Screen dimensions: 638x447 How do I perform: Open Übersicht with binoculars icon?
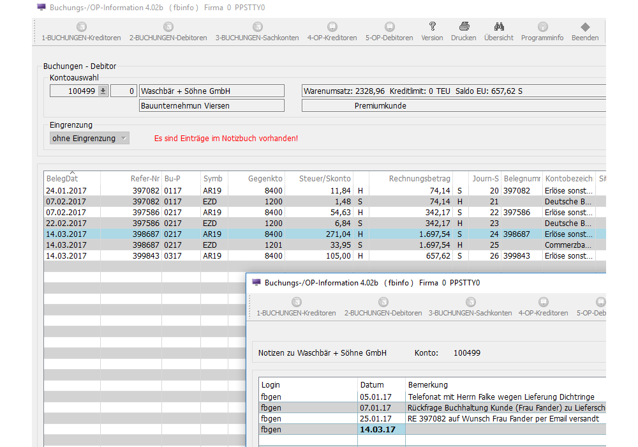[499, 27]
